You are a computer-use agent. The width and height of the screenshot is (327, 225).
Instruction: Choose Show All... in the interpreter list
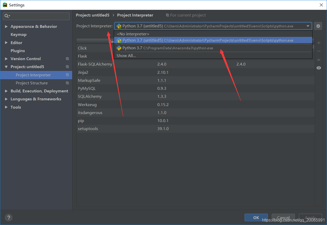213,55
